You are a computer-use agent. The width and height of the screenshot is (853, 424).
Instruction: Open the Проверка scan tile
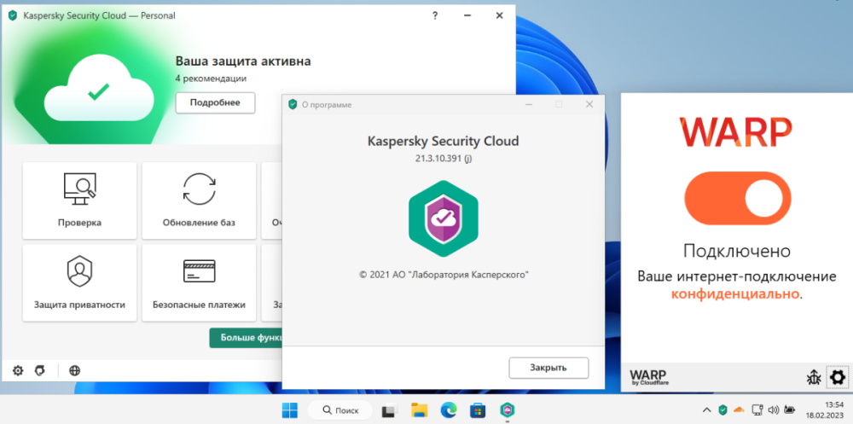[x=79, y=200]
